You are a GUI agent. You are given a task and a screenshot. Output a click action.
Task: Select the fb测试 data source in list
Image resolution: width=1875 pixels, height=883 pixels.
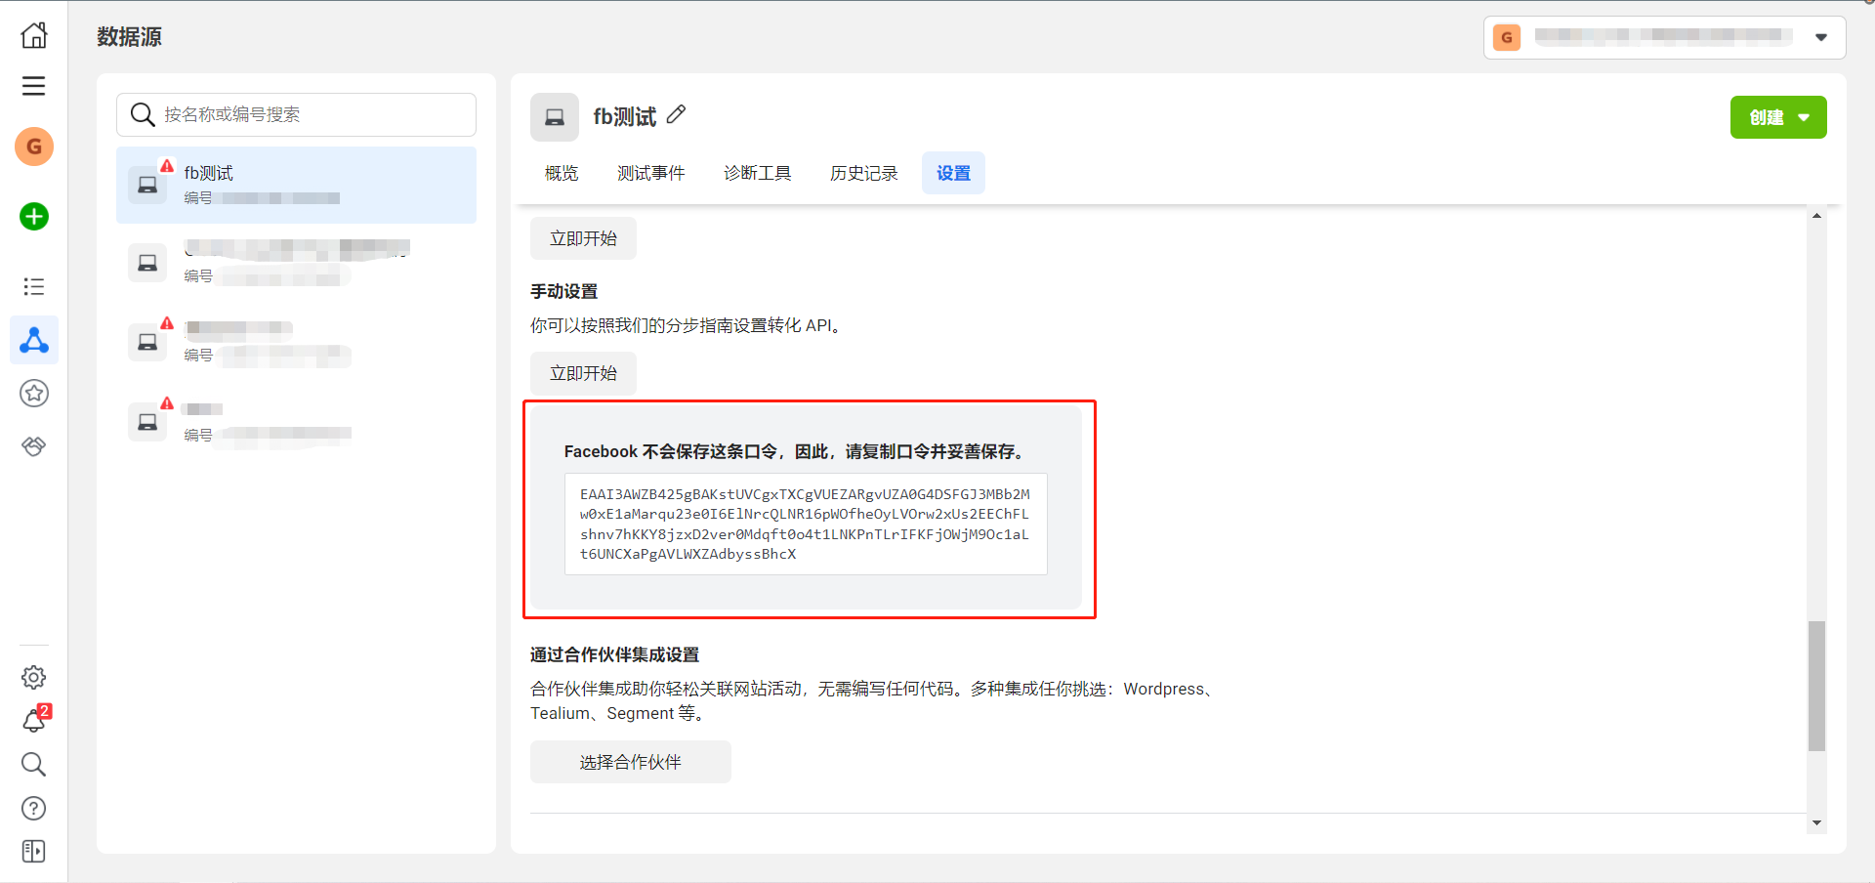(296, 185)
